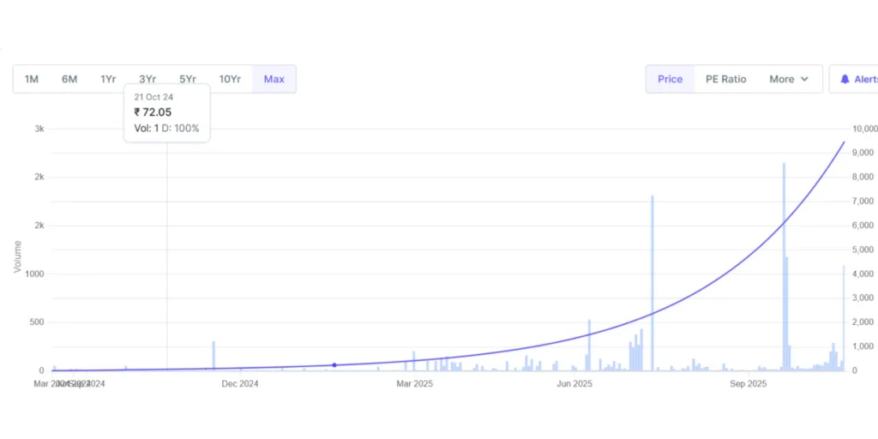Switch chart to 6M range
The image size is (878, 439).
point(69,79)
